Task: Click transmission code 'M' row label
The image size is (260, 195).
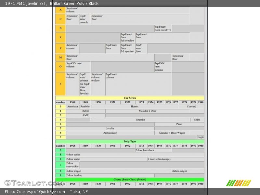Action: pos(60,58)
